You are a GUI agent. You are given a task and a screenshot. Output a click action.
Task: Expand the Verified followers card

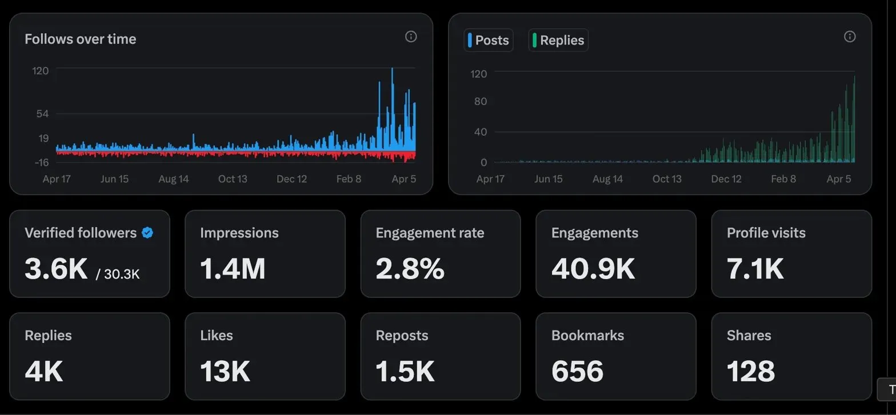pyautogui.click(x=90, y=253)
